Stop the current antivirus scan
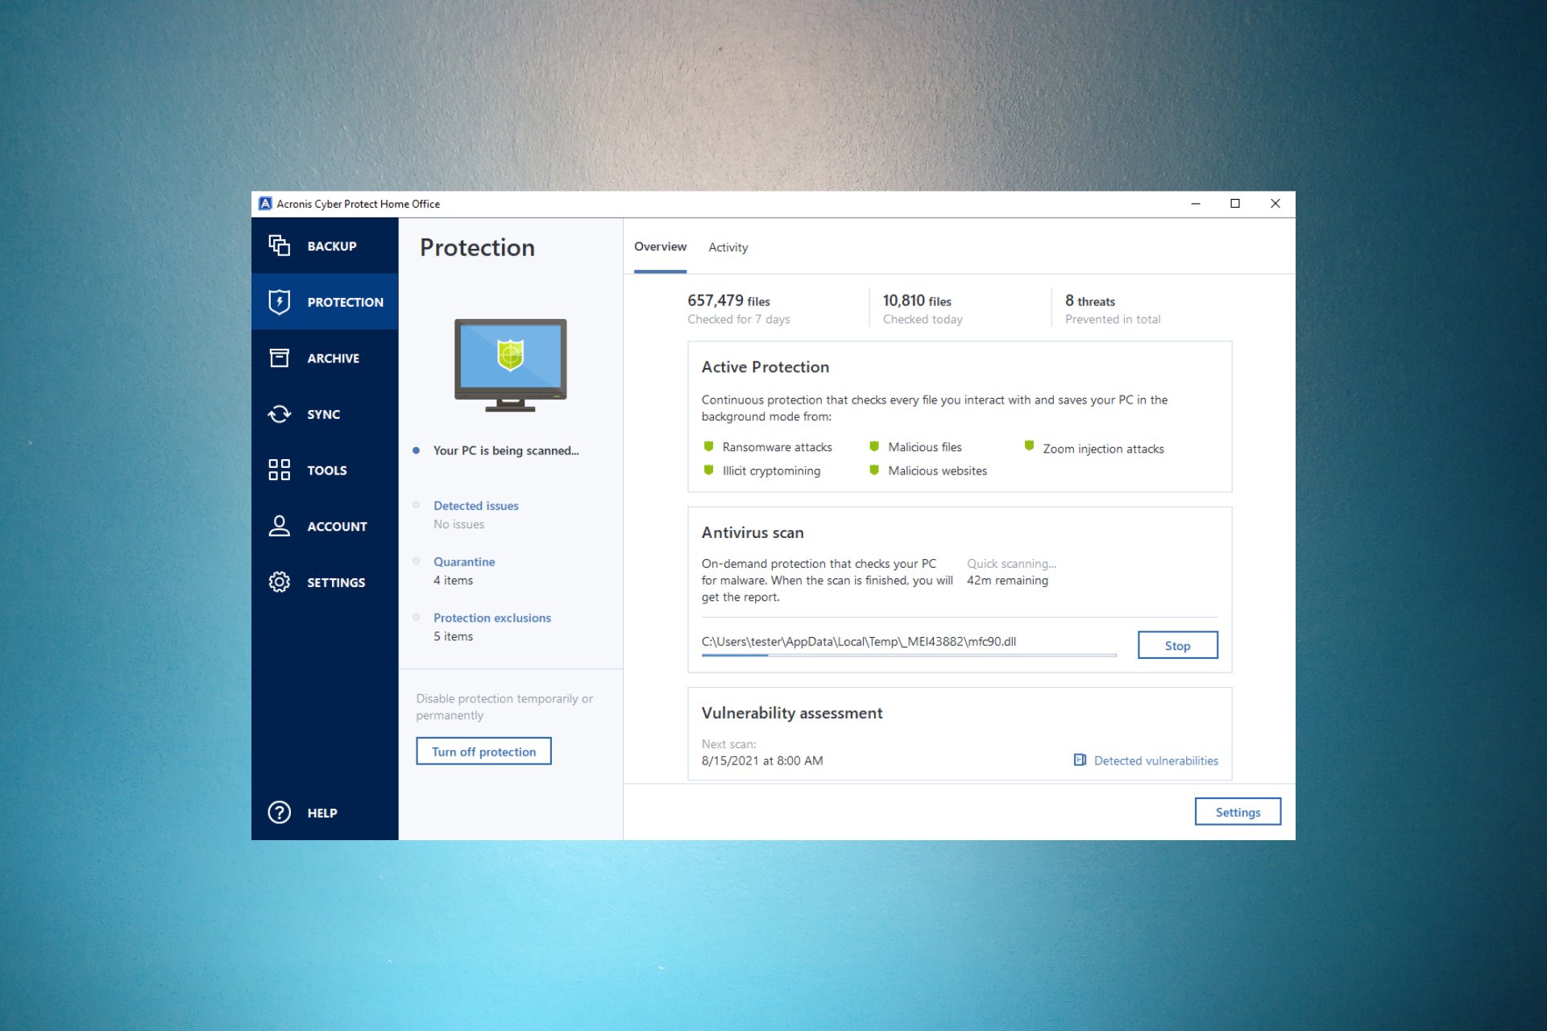The image size is (1547, 1031). 1177,644
